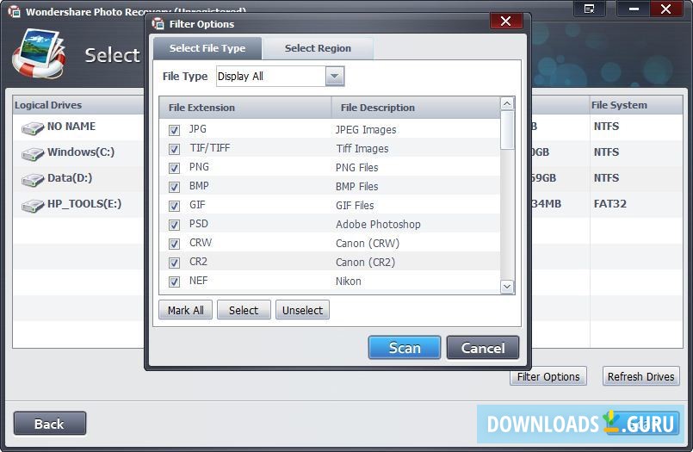The image size is (693, 452).
Task: Go Back in the main window
Action: pos(50,424)
